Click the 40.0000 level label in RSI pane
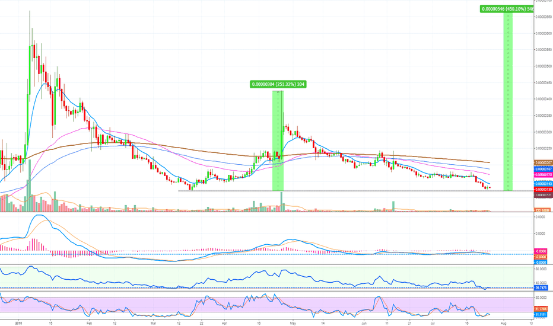 click(541, 283)
